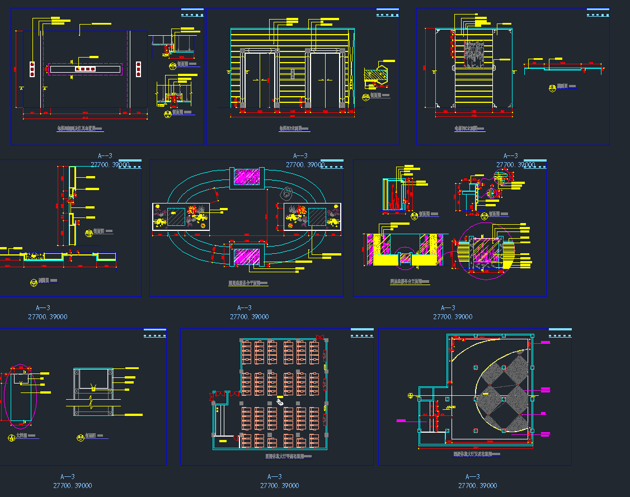
Task: Click the cyan title bar of the top-left sheet
Action: pyautogui.click(x=191, y=10)
